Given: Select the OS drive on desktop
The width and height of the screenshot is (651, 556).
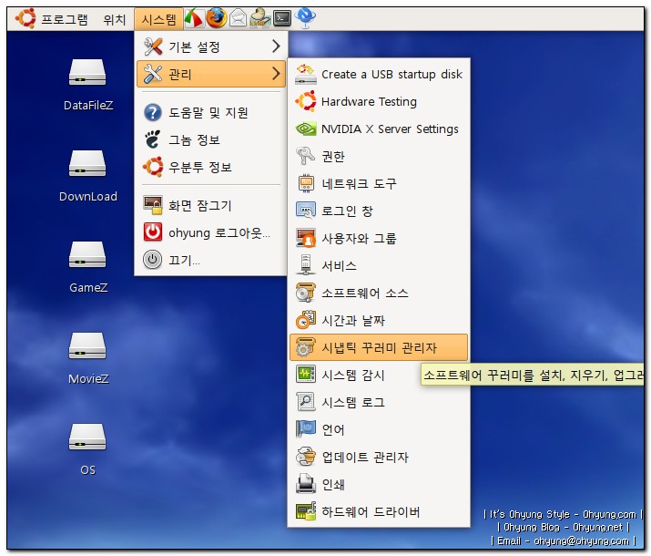Looking at the screenshot, I should coord(87,448).
